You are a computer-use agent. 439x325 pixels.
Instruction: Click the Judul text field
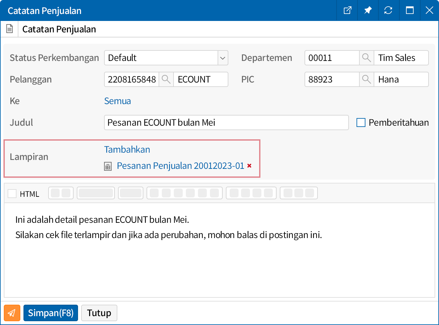pyautogui.click(x=226, y=123)
